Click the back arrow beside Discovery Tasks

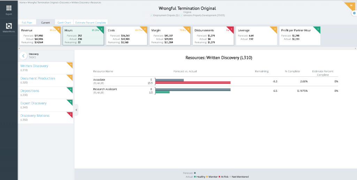click(23, 56)
